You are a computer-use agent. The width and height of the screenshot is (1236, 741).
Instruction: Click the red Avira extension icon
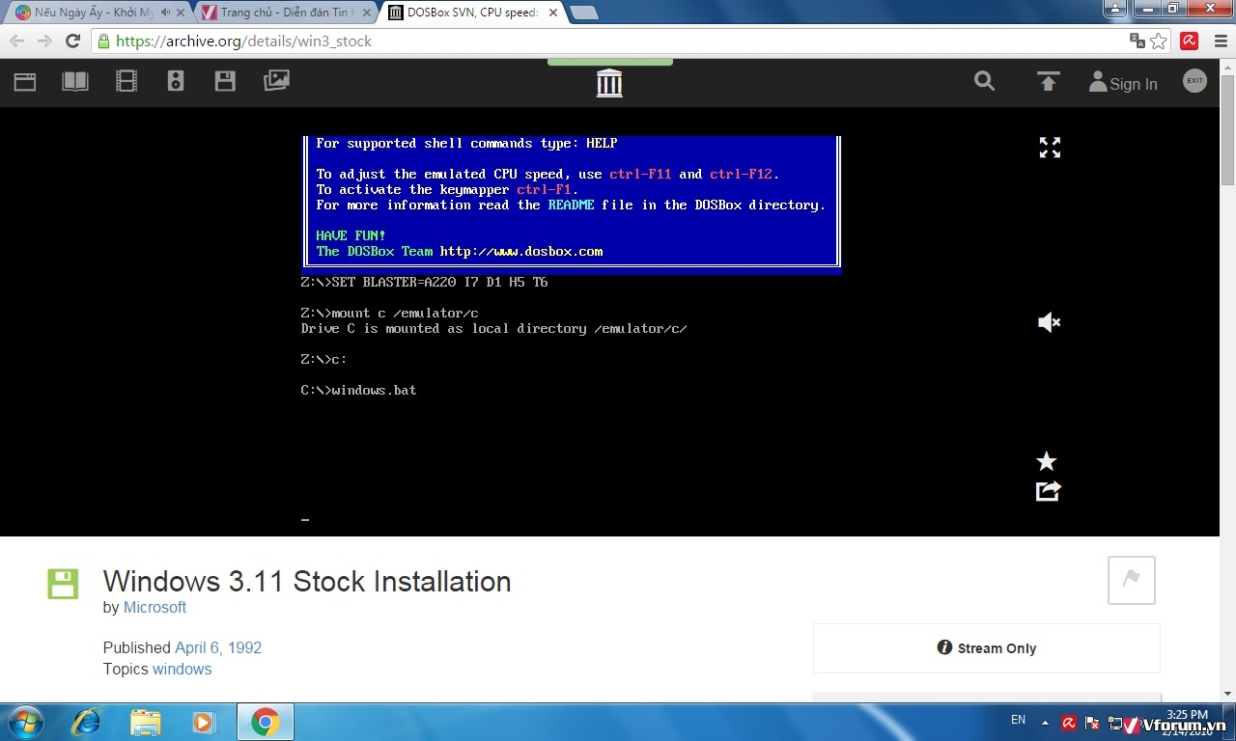[1190, 41]
